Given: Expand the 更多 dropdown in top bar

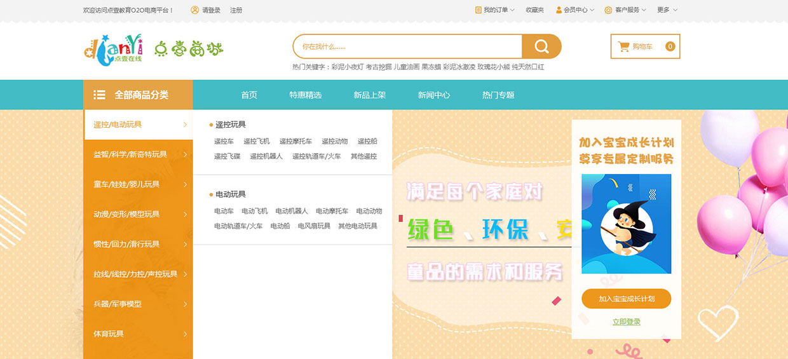Looking at the screenshot, I should tap(667, 10).
